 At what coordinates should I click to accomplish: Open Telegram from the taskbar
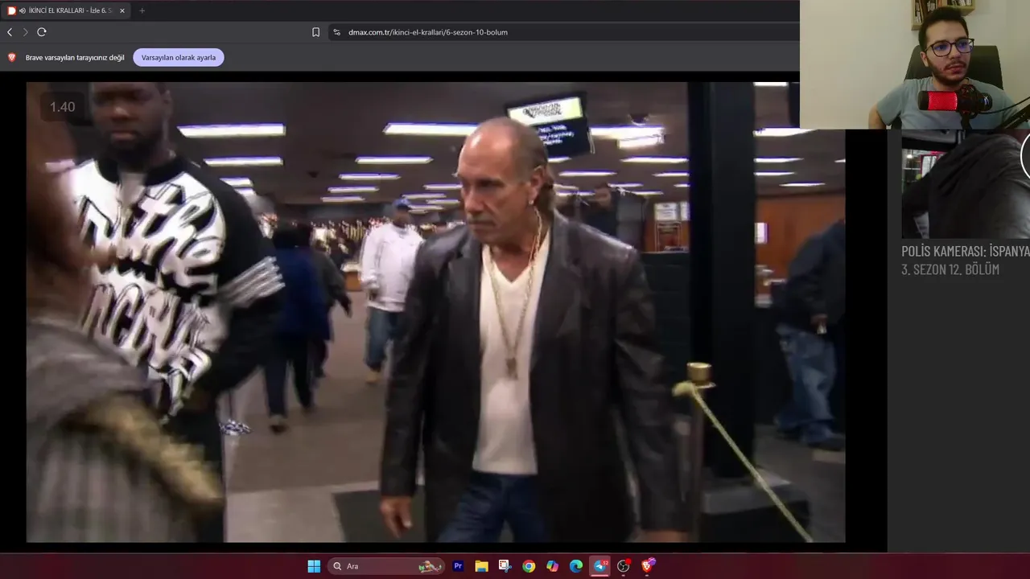600,566
